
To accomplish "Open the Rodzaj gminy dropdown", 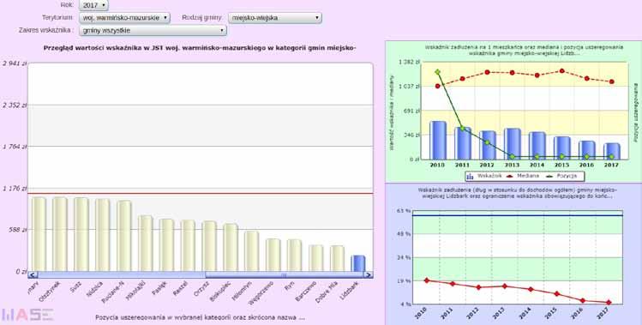I will [x=275, y=18].
